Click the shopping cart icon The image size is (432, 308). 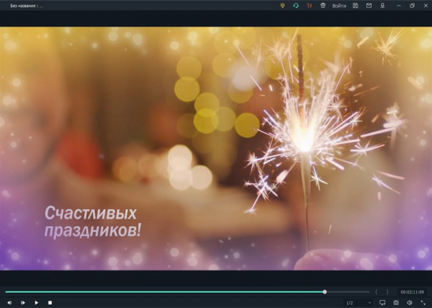click(x=309, y=5)
